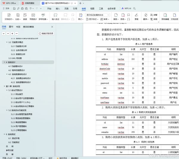Click 拼写检查 status in status bar
This screenshot has width=179, height=159.
[37, 158]
